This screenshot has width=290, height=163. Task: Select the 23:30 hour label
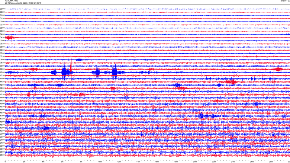2,155
